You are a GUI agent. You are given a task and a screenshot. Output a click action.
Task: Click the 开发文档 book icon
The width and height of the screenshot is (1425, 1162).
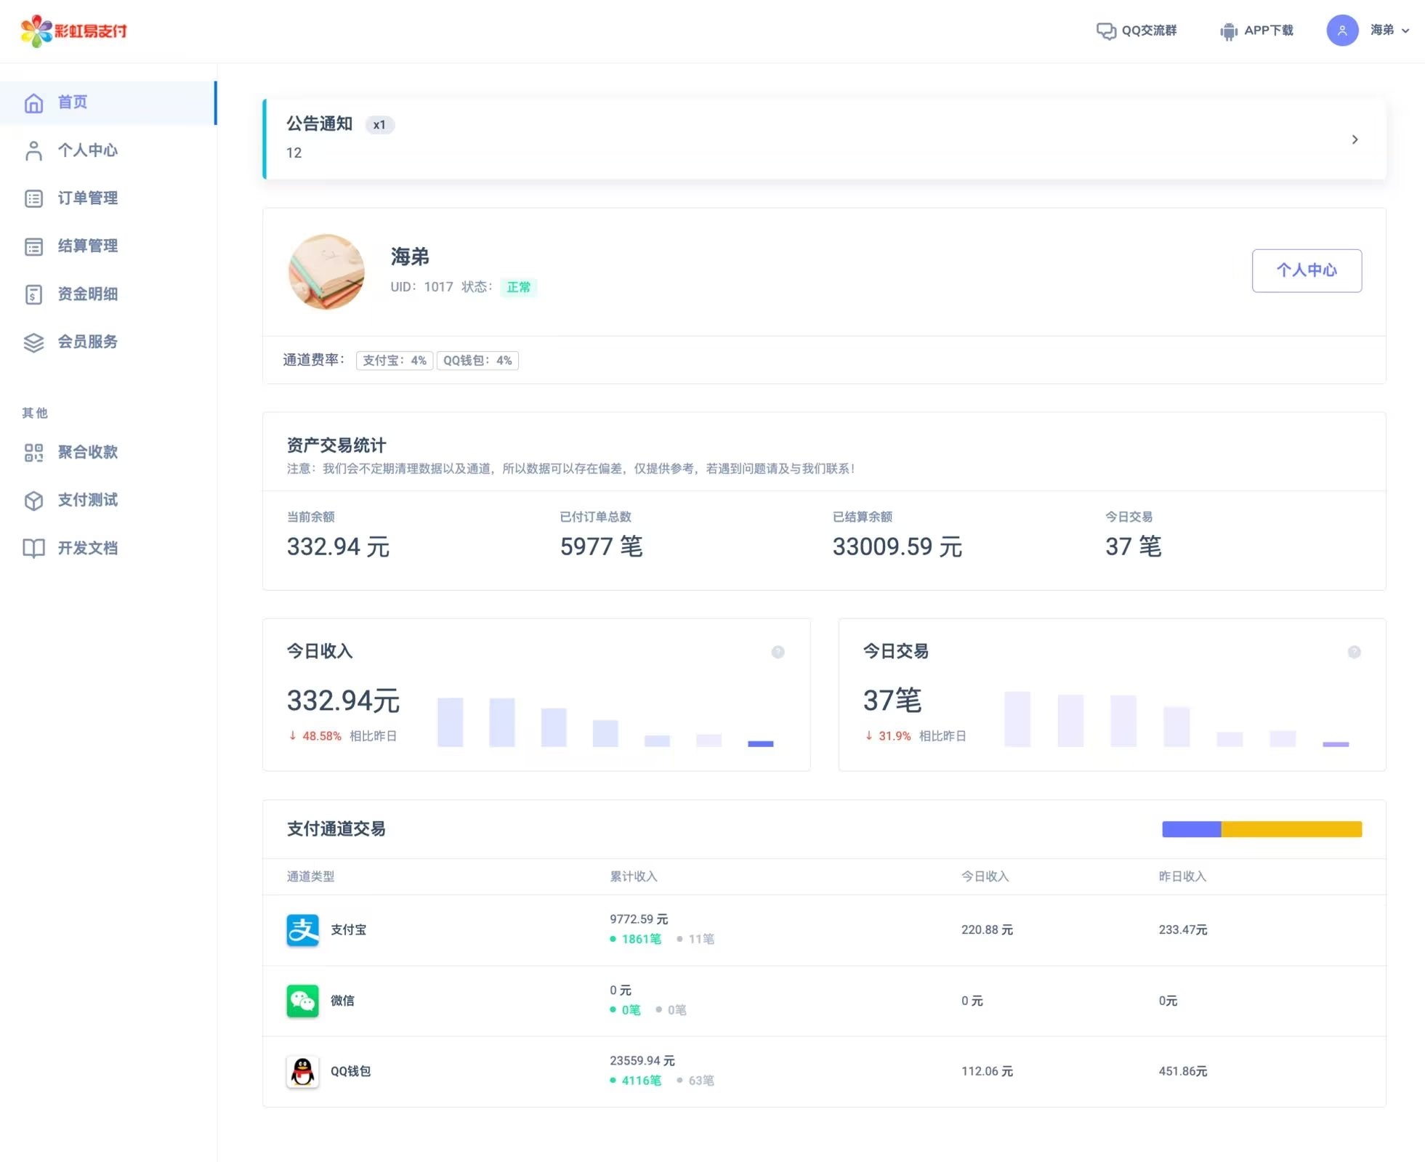click(33, 548)
